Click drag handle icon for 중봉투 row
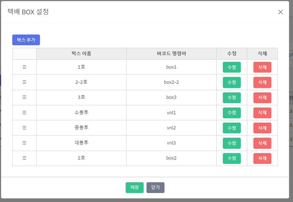Screen dimensions: 293x202 pos(24,128)
